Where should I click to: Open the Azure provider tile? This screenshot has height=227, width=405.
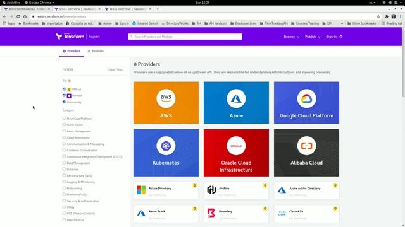[236, 103]
